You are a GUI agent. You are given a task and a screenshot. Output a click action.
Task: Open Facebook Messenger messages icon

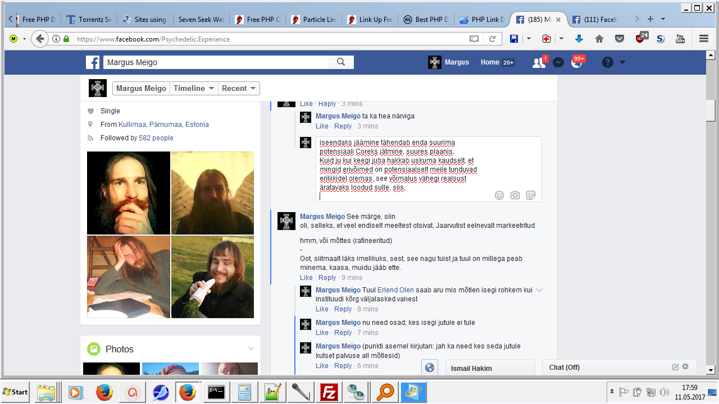(x=558, y=62)
